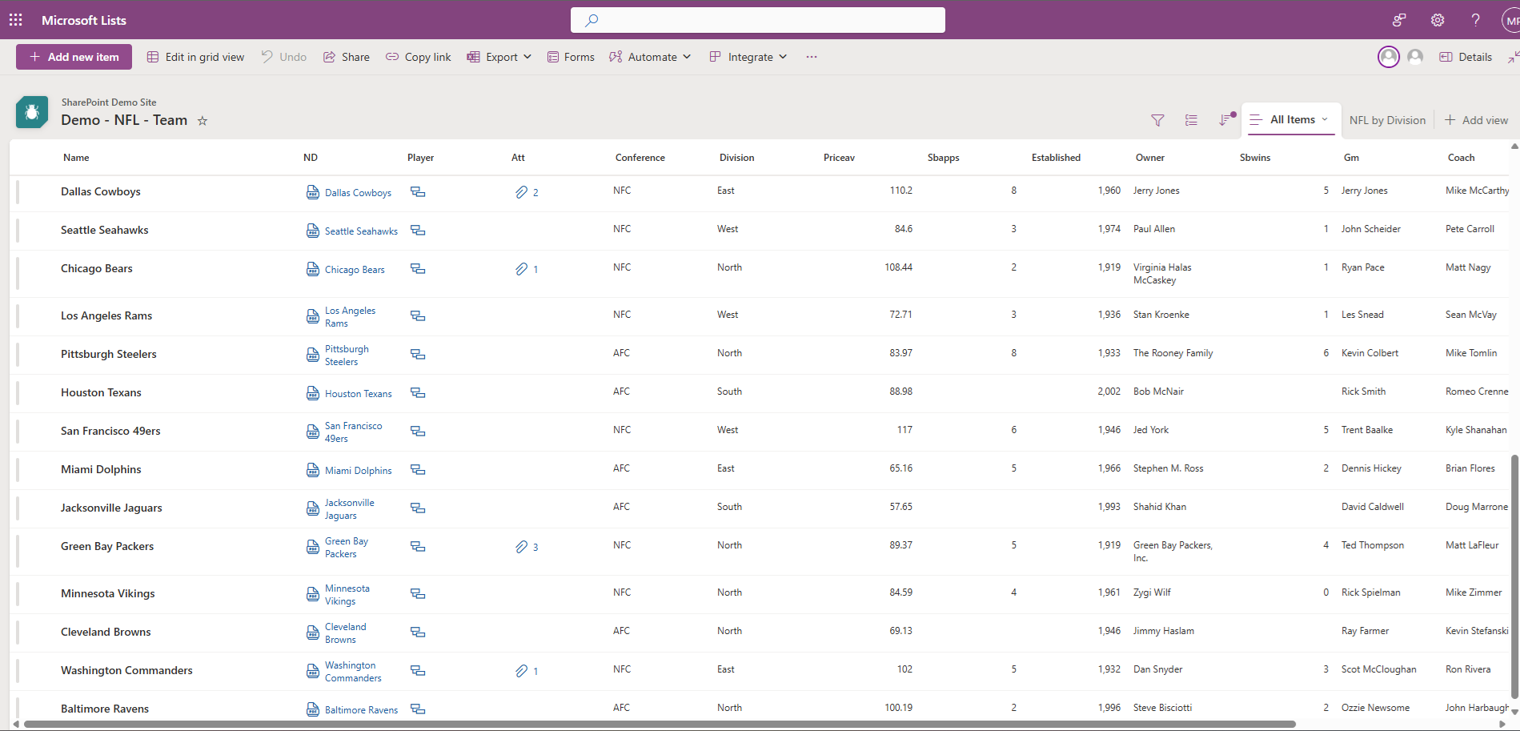Switch to NFL by Division view

1386,120
